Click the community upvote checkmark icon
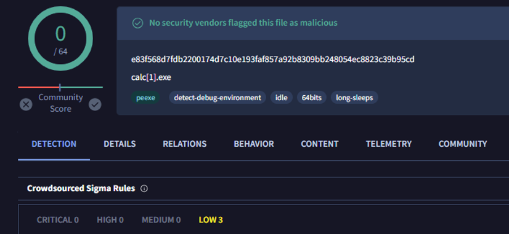This screenshot has height=234, width=509. click(95, 104)
